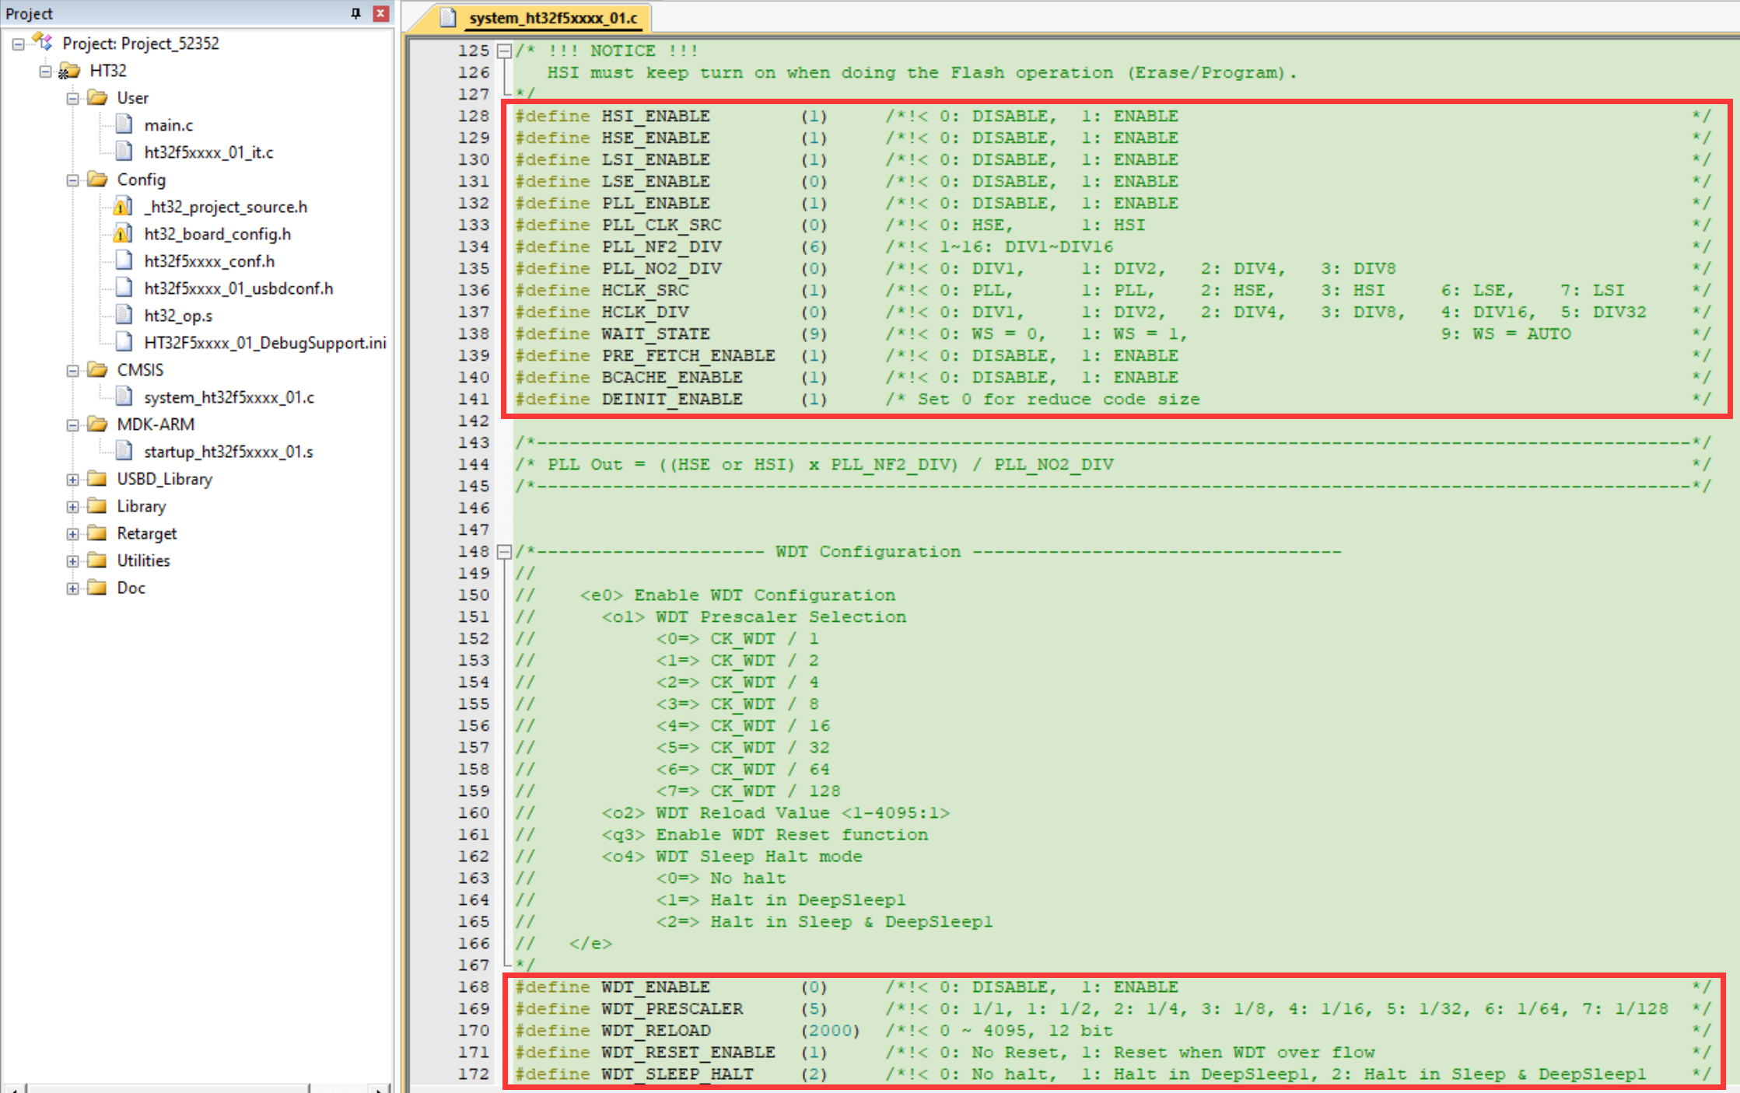
Task: Expand the USBD_Library folder
Action: tap(72, 480)
